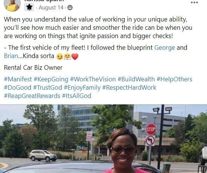Open the #BuildWealth hashtag
This screenshot has width=207, height=173.
click(x=136, y=79)
